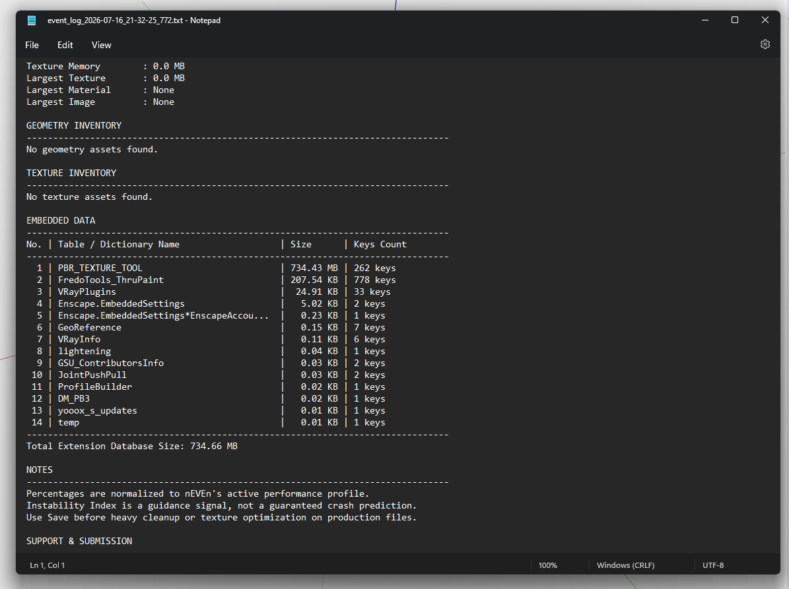Click the 33 keys count
This screenshot has width=789, height=589.
click(x=372, y=292)
